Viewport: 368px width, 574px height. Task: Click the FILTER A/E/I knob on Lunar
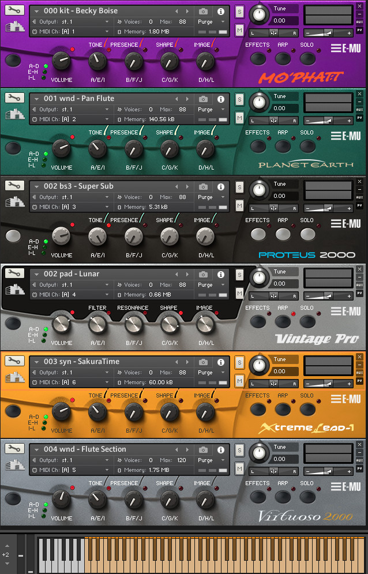pos(97,324)
